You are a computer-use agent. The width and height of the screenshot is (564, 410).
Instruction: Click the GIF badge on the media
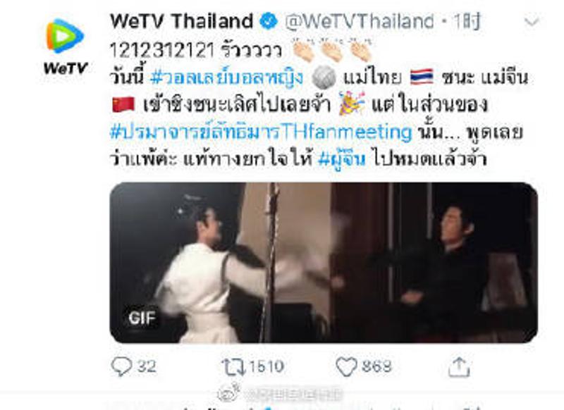coord(142,318)
